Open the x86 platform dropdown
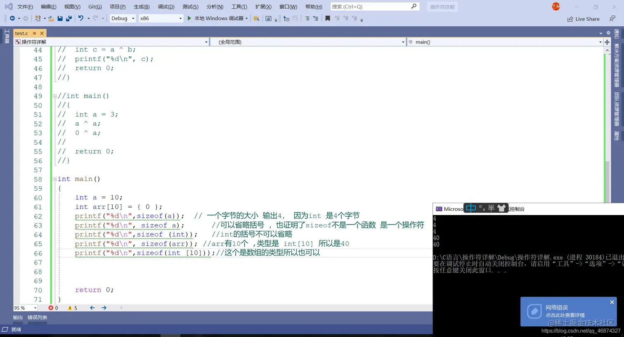The width and height of the screenshot is (624, 337). pyautogui.click(x=161, y=19)
